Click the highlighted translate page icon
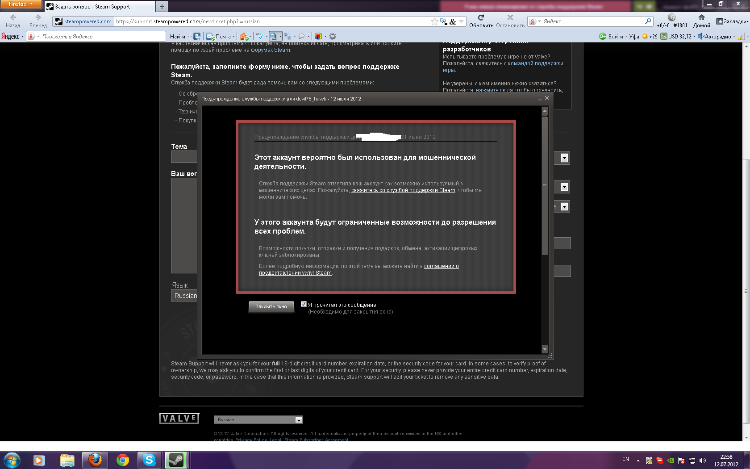This screenshot has height=469, width=750. tap(274, 36)
